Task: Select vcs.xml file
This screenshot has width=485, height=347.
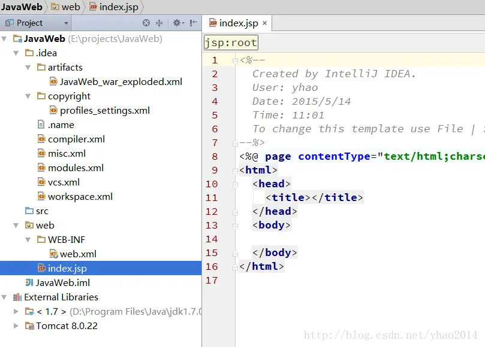Action: click(x=64, y=182)
